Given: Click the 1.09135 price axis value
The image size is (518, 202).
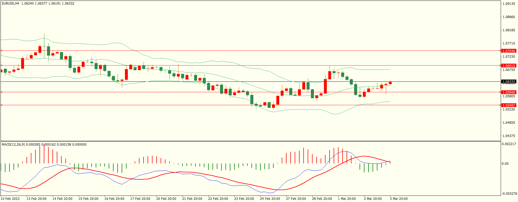Looking at the screenshot, I should pos(509,4).
